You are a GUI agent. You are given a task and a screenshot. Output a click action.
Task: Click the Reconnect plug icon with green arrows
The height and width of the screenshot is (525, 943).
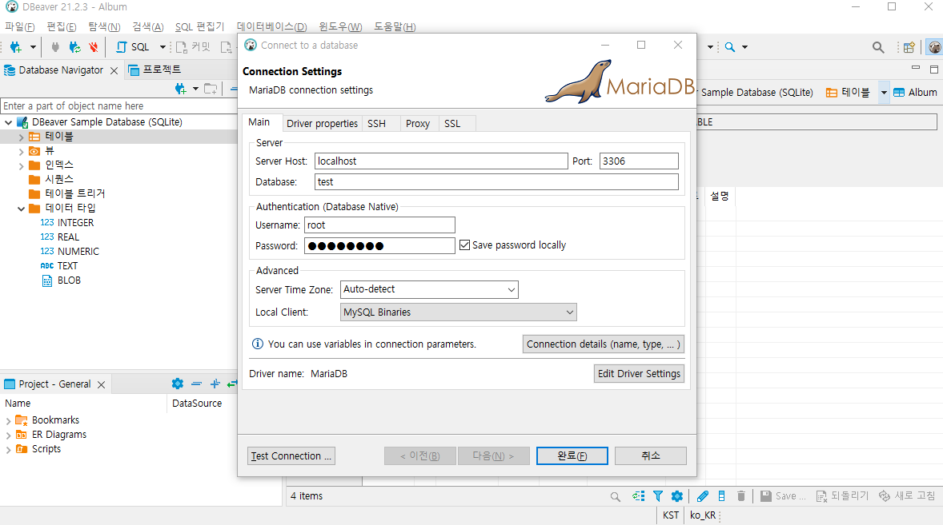click(x=74, y=47)
